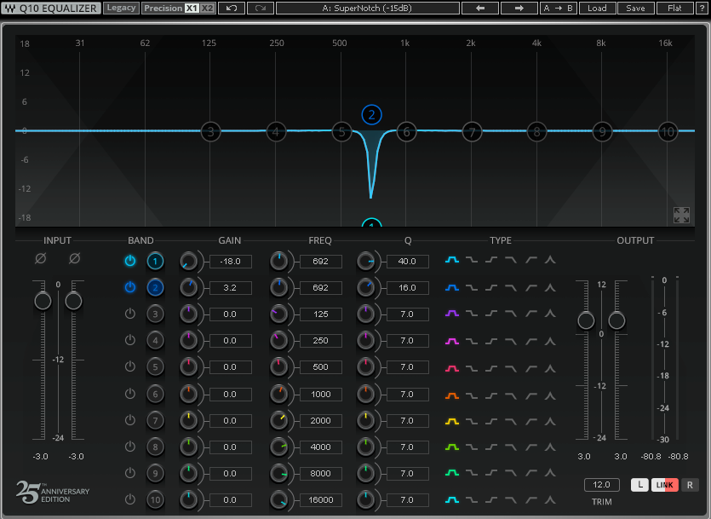Select X2 precision setting
Screen dimensions: 711x519
click(207, 9)
